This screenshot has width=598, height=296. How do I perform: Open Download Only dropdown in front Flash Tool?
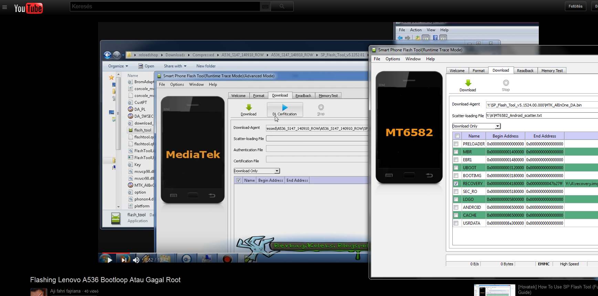click(x=476, y=126)
